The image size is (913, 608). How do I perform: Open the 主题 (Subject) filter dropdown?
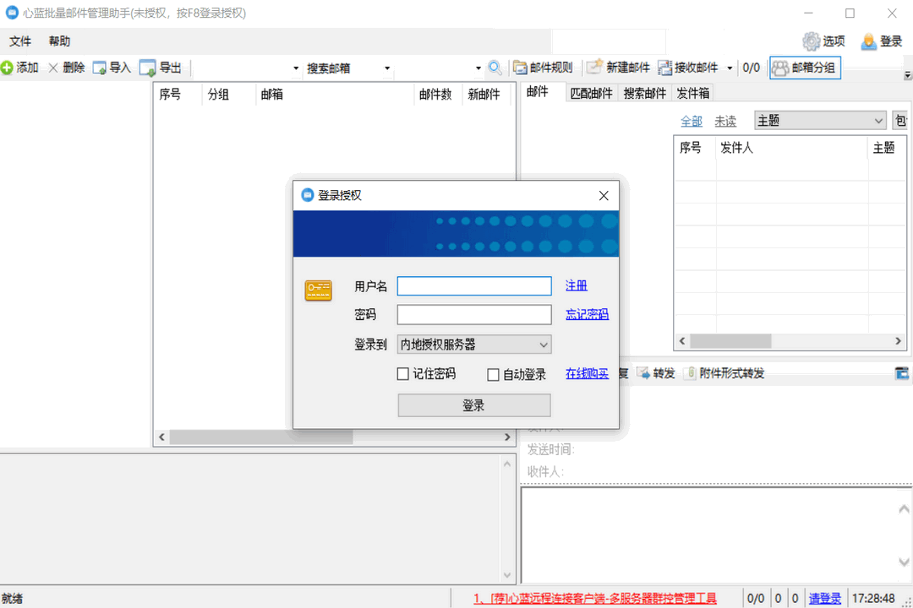point(879,120)
